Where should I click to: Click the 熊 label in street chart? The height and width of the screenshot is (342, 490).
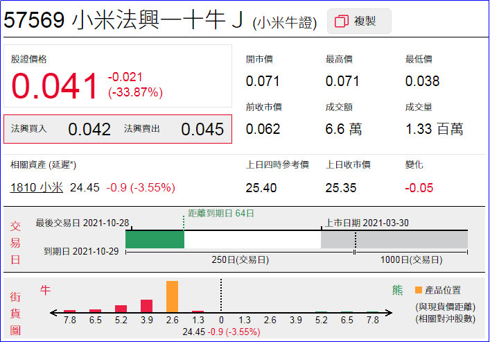397,291
